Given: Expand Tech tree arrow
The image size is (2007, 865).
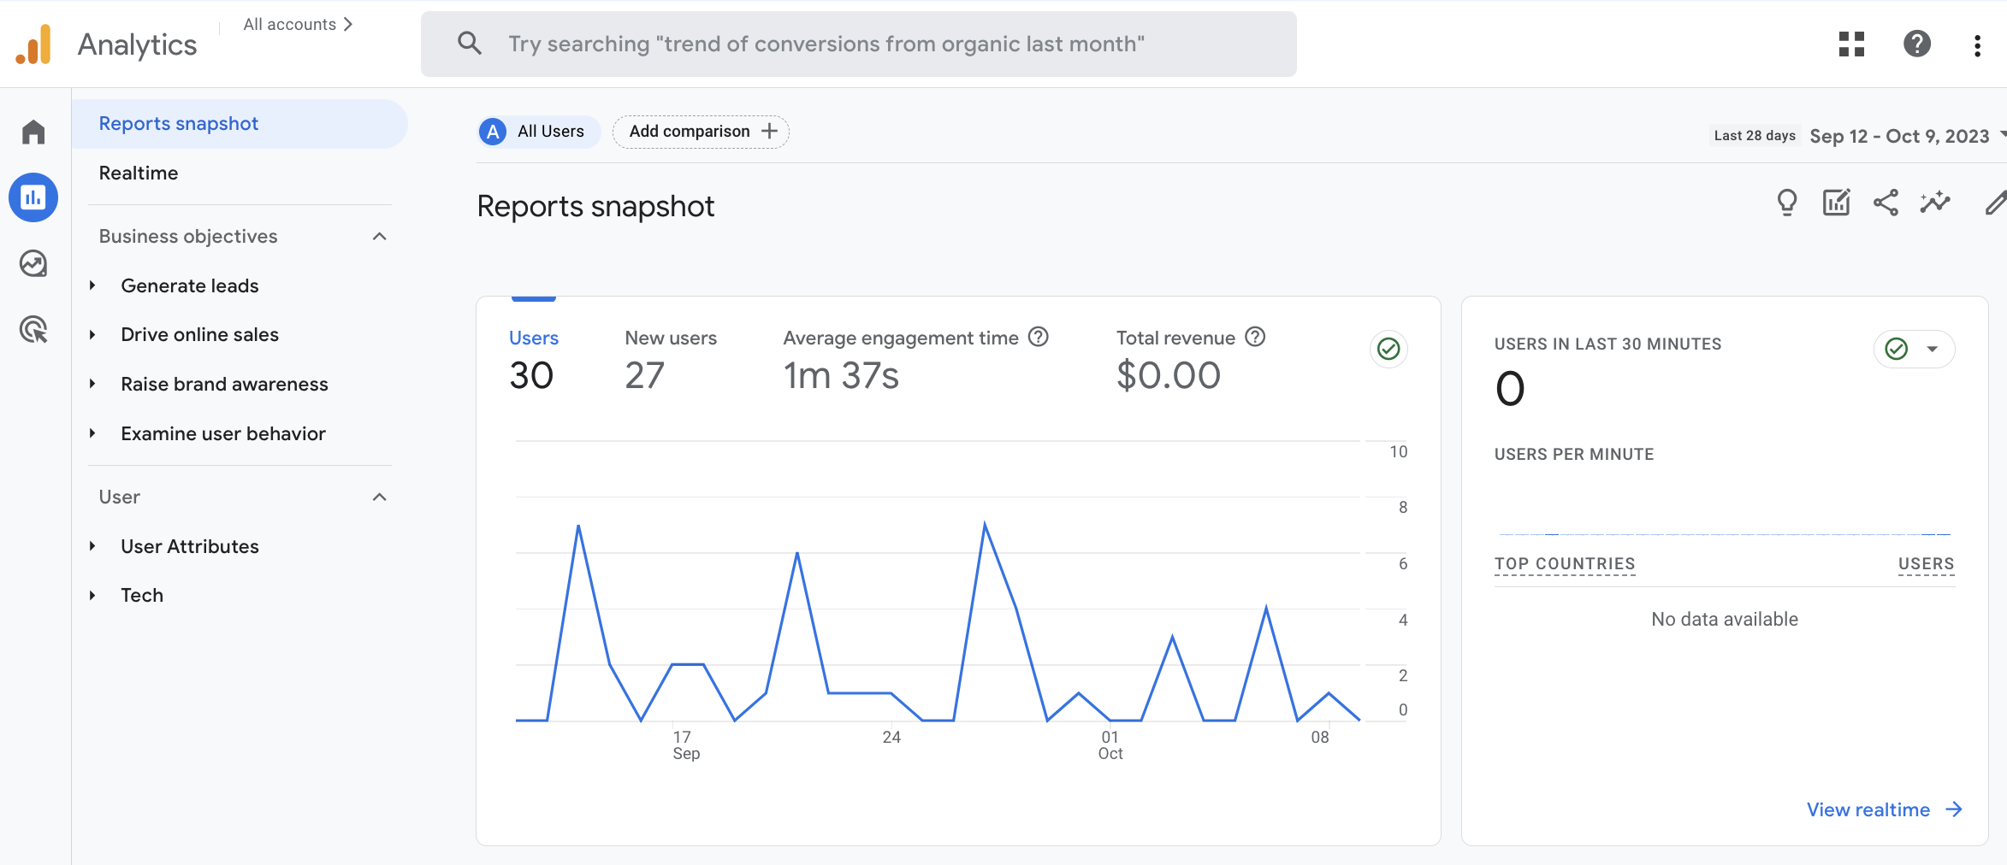Looking at the screenshot, I should pos(92,595).
